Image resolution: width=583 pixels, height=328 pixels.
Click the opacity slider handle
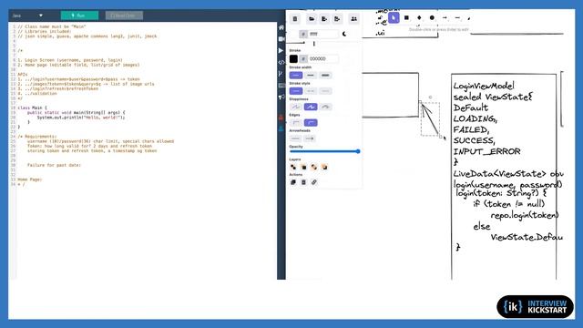tap(358, 151)
